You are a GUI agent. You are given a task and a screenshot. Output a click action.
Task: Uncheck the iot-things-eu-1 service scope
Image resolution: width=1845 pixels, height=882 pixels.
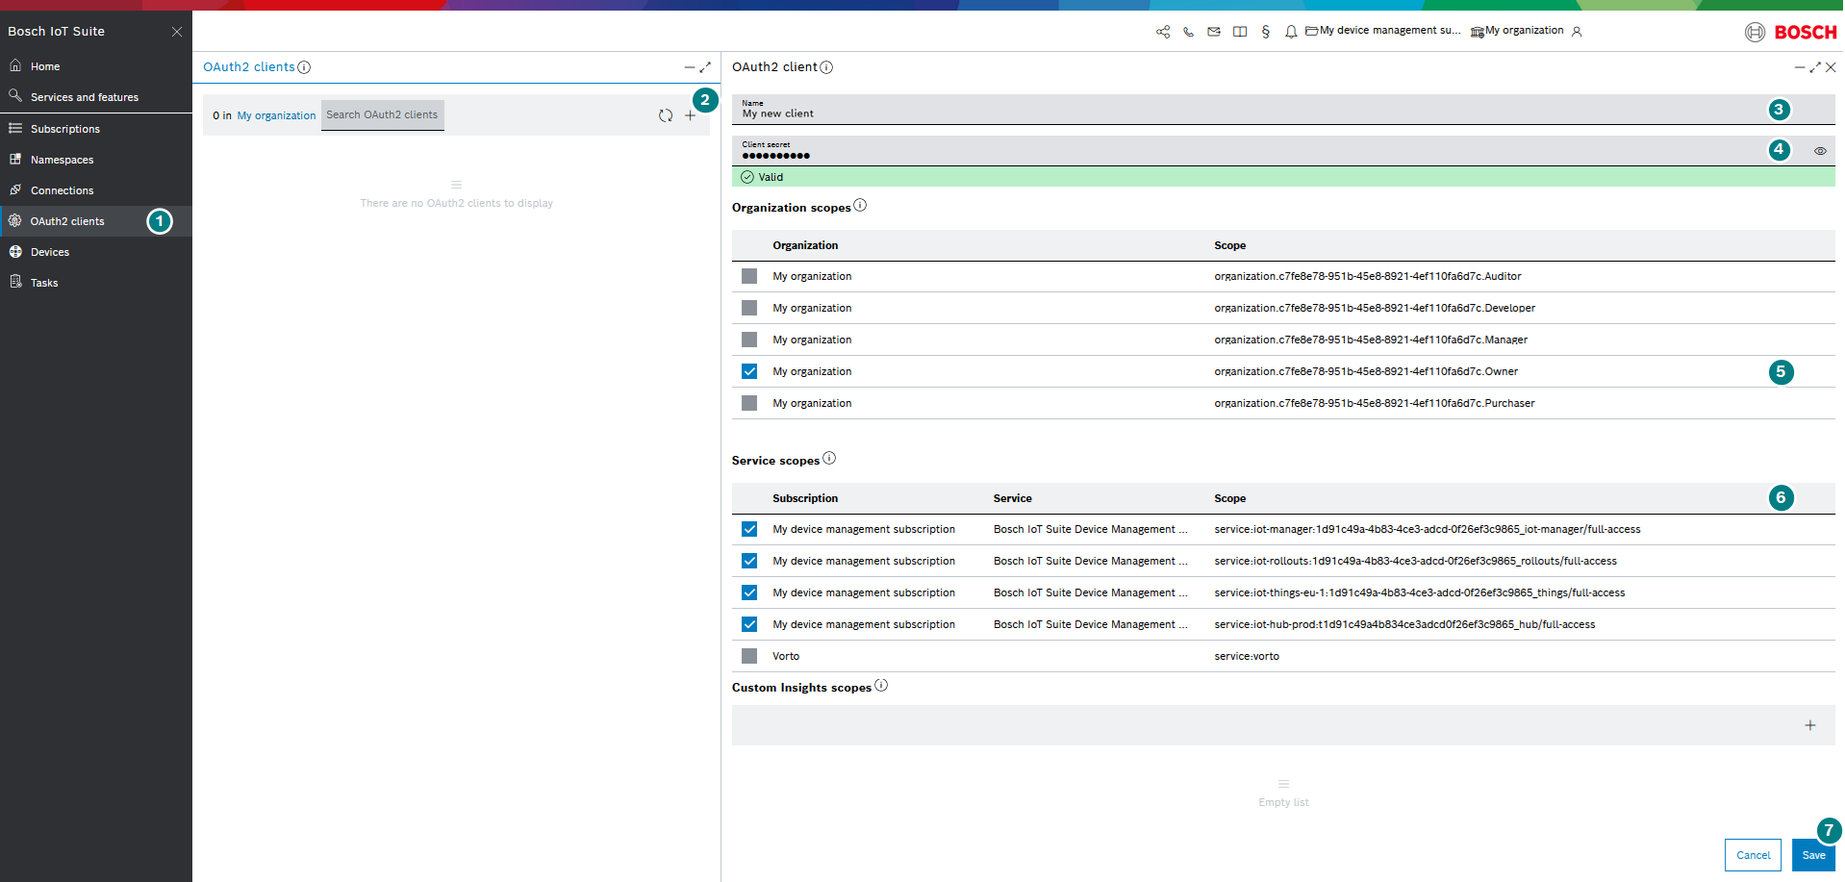click(749, 592)
